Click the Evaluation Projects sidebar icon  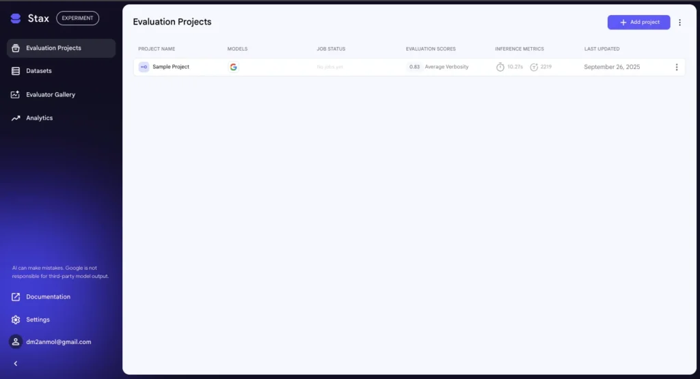point(16,48)
